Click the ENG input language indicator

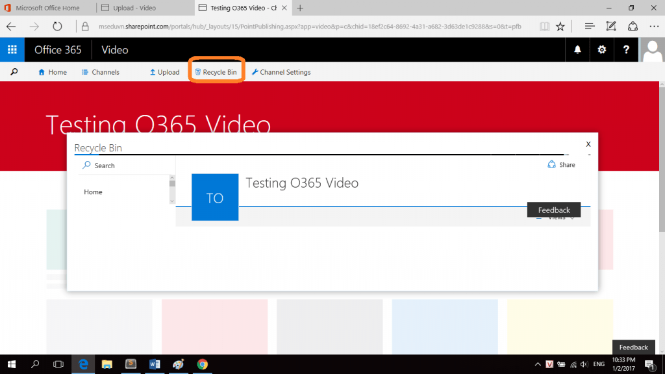coord(599,364)
